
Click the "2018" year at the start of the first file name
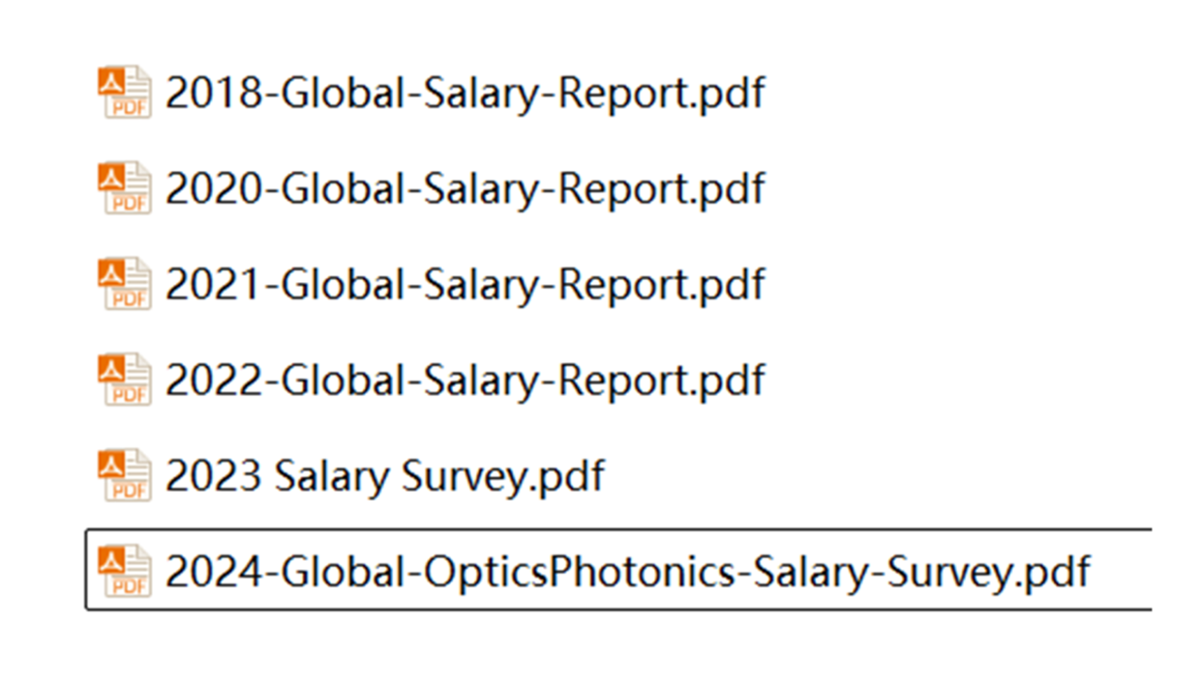pos(214,94)
